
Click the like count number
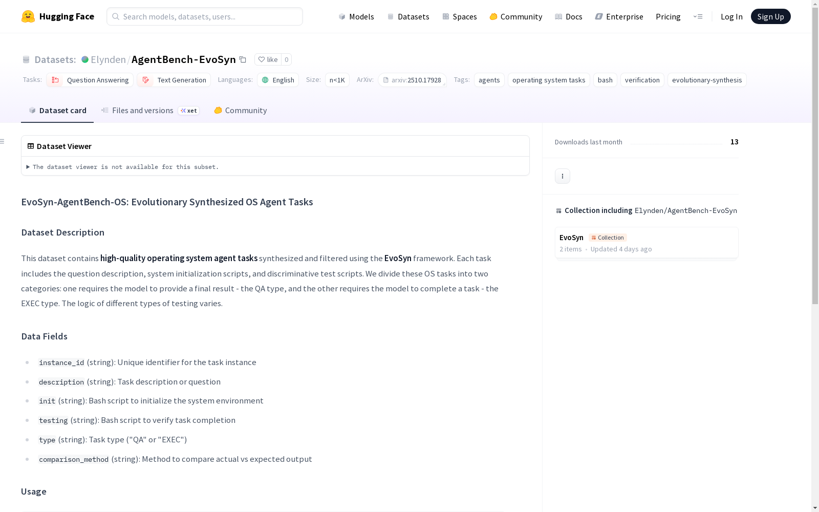coord(287,59)
